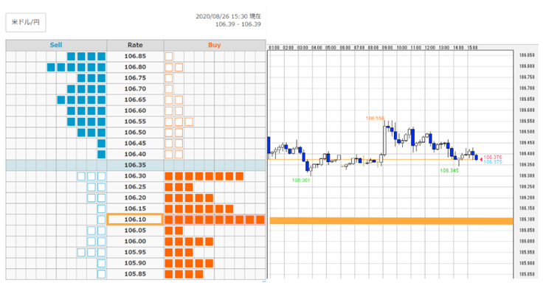This screenshot has width=546, height=291.
Task: Select the highlighted 106.35 current rate row
Action: (136, 165)
